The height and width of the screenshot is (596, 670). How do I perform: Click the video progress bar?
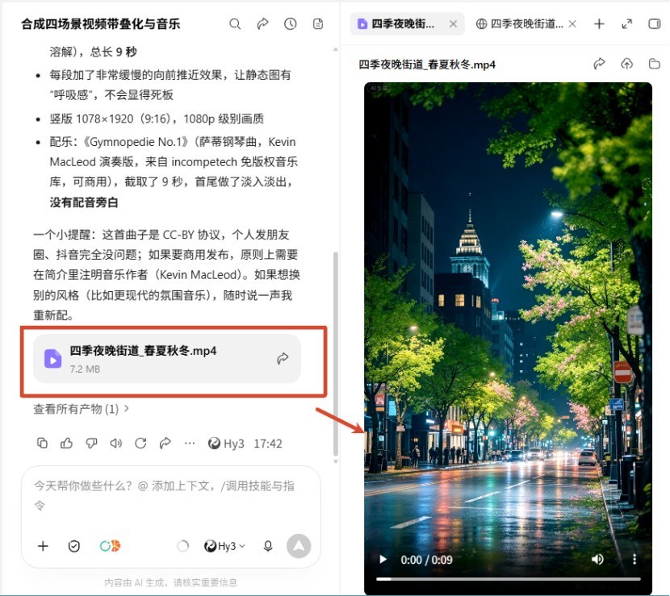click(508, 579)
